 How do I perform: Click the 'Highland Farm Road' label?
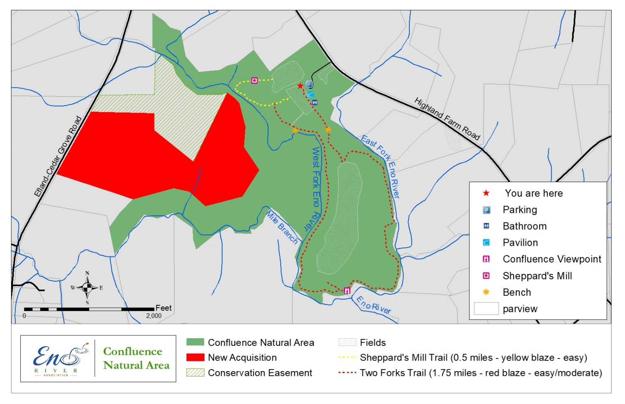click(x=447, y=119)
